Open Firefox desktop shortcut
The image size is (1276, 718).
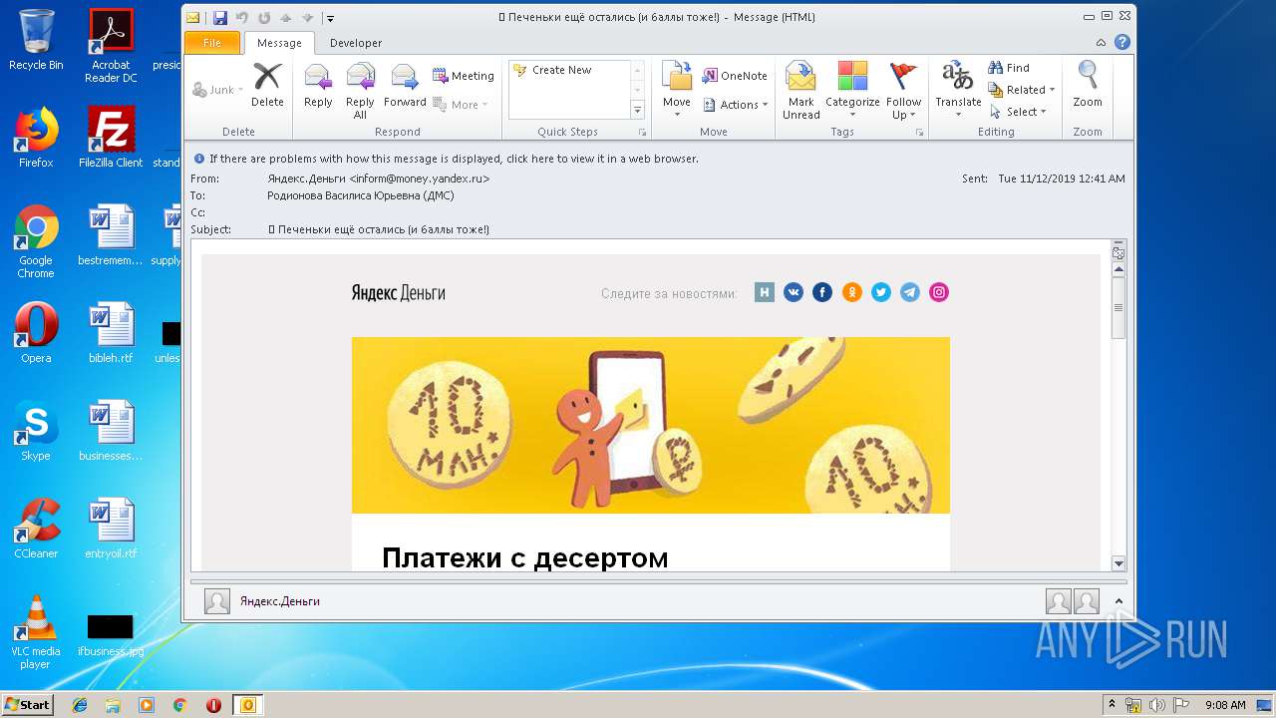(36, 138)
